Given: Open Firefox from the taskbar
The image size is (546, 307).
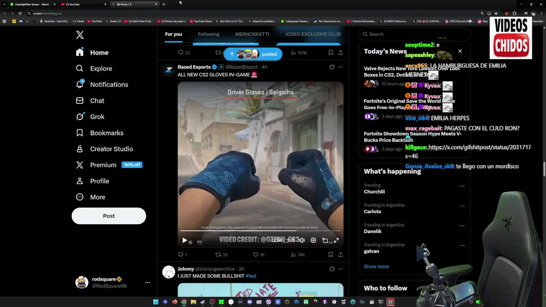Looking at the screenshot, I should coord(174,302).
